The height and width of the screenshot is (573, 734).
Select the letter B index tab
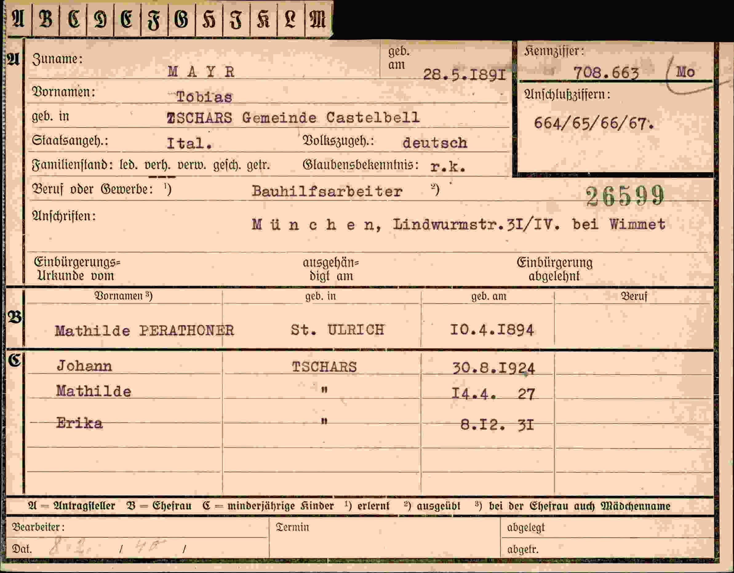[x=46, y=19]
